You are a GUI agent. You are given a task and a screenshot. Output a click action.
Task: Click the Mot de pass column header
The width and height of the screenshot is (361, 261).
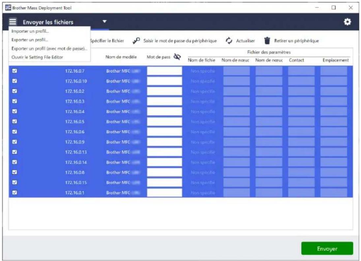click(158, 57)
